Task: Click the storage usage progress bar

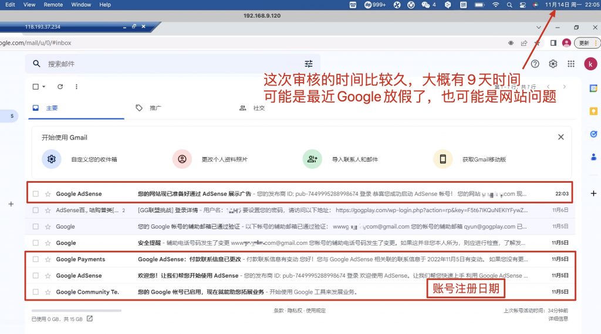Action: click(x=77, y=311)
